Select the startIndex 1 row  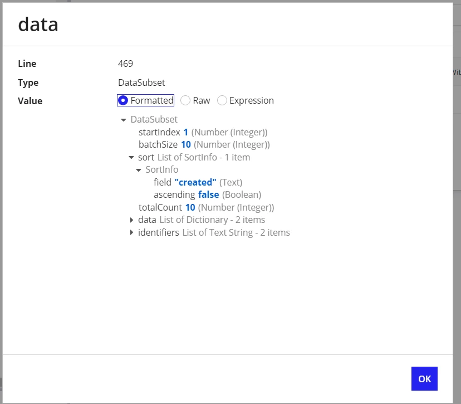203,132
